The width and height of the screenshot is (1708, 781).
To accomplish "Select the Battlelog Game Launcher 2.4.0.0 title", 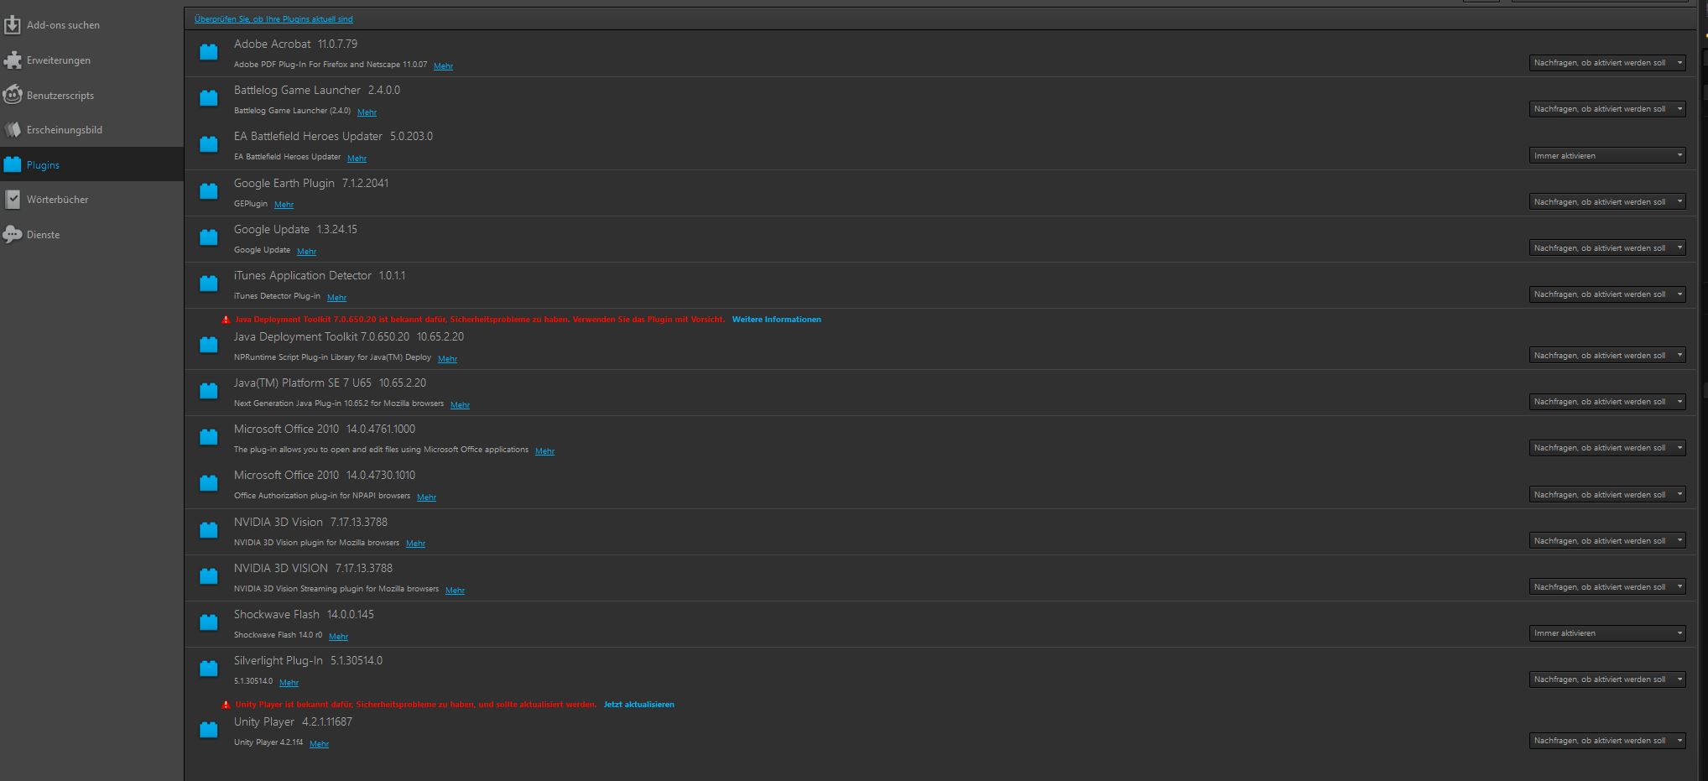I will [x=317, y=90].
